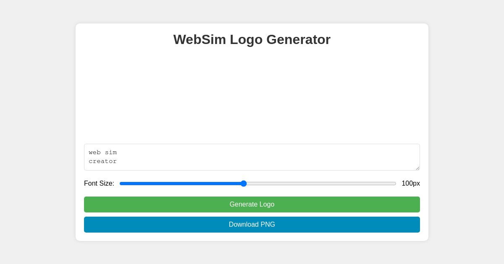Click the word 'creator' in the text box
The image size is (504, 264).
103,161
